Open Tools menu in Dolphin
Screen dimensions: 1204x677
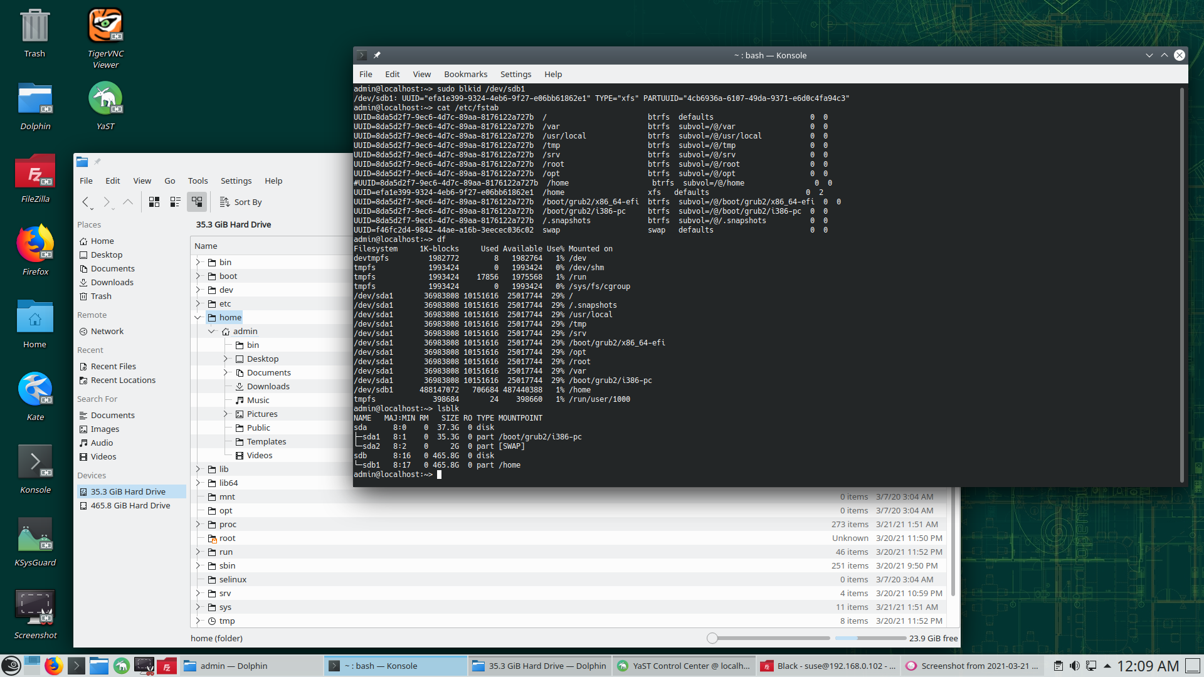(x=198, y=181)
